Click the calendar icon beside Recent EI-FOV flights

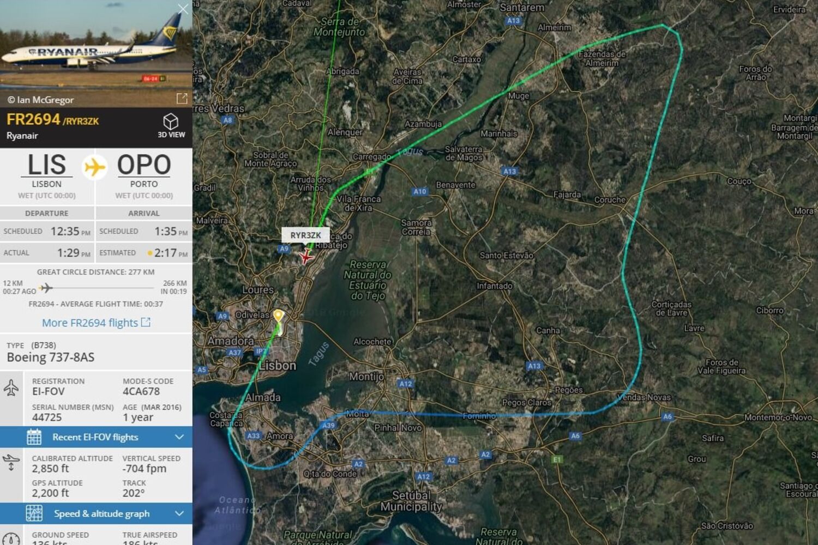(x=34, y=437)
